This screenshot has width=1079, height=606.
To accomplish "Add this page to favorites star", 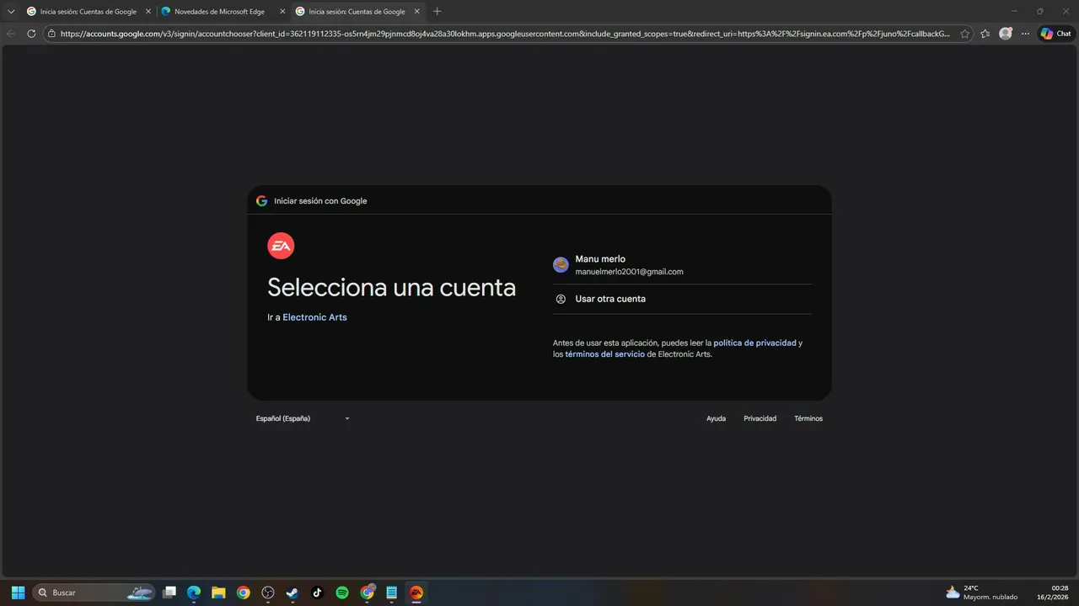I will (x=965, y=34).
